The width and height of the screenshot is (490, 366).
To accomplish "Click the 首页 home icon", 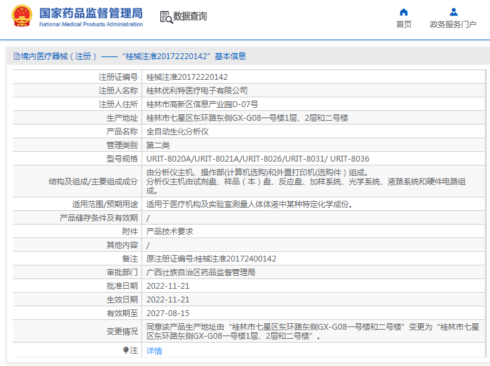I will click(x=404, y=12).
